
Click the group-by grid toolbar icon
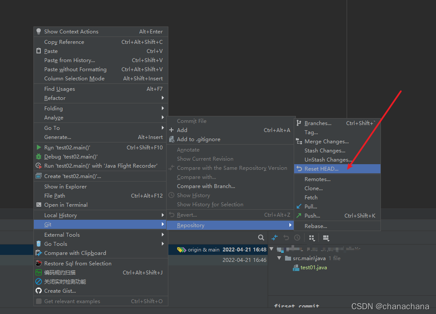[x=312, y=238]
